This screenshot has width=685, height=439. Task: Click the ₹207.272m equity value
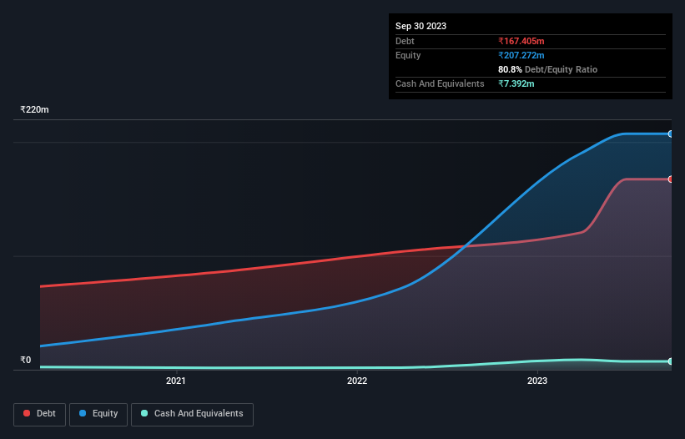pos(521,55)
